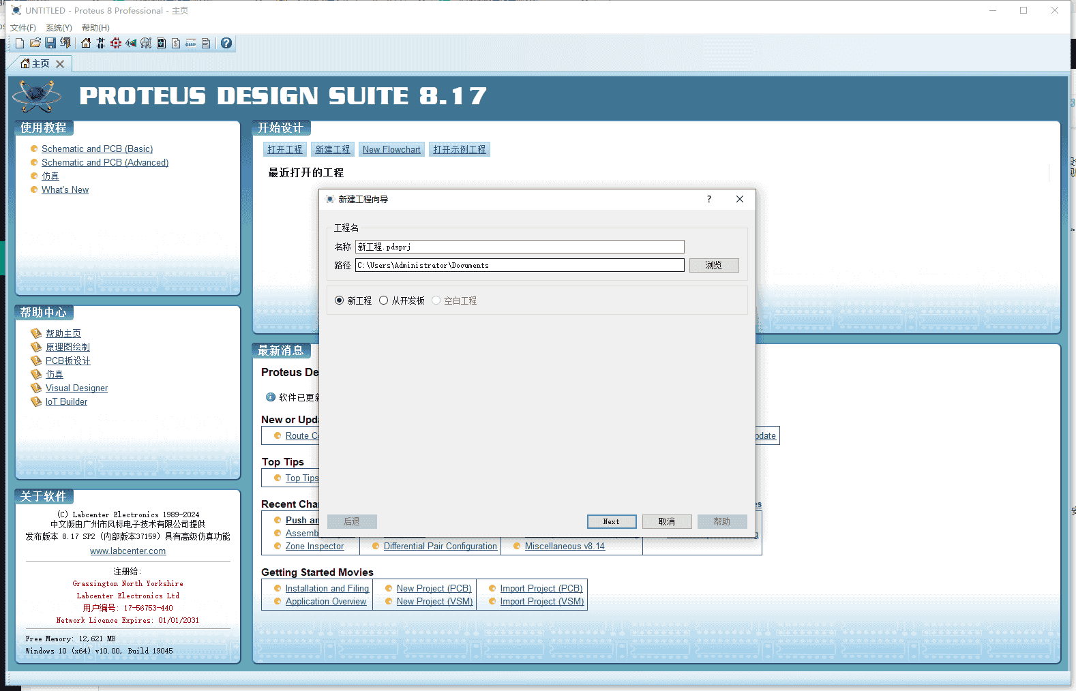
Task: Click book icon beside Visual Designer
Action: pyautogui.click(x=36, y=388)
